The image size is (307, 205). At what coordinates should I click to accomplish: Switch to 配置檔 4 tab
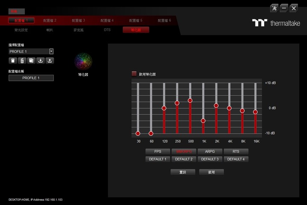(107, 20)
